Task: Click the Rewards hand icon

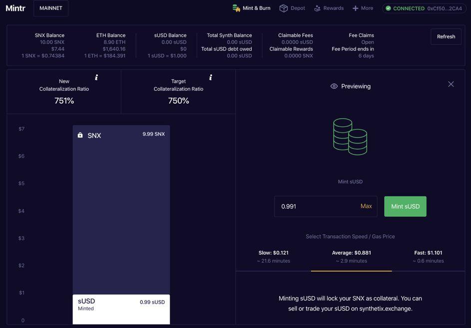Action: tap(317, 8)
